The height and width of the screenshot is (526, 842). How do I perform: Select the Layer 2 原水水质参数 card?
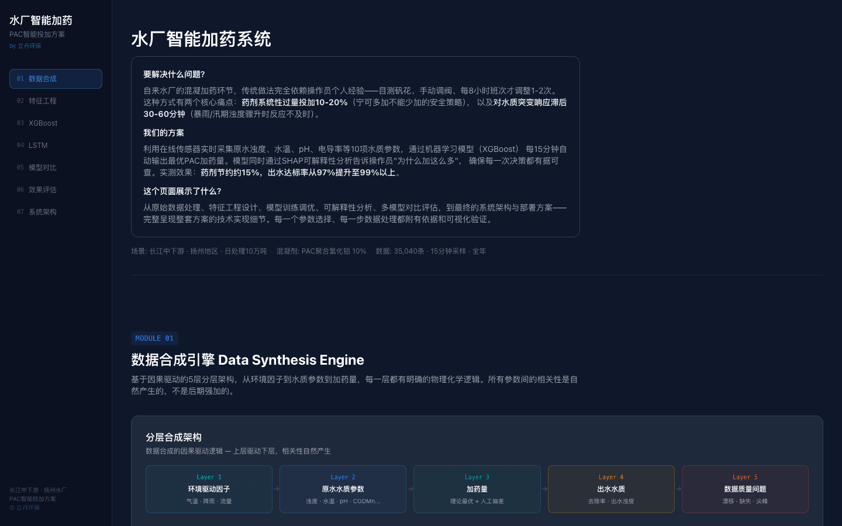coord(343,489)
